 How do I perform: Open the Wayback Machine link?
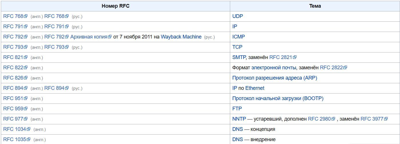[x=181, y=37]
